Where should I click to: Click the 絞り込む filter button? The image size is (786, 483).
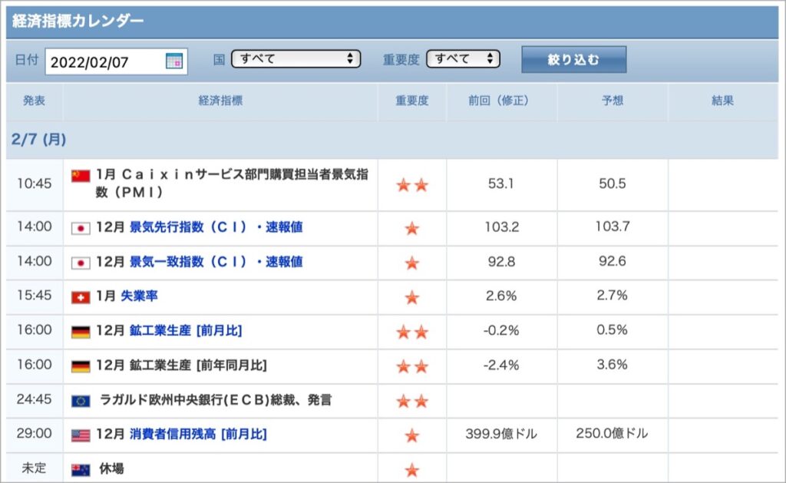[573, 60]
